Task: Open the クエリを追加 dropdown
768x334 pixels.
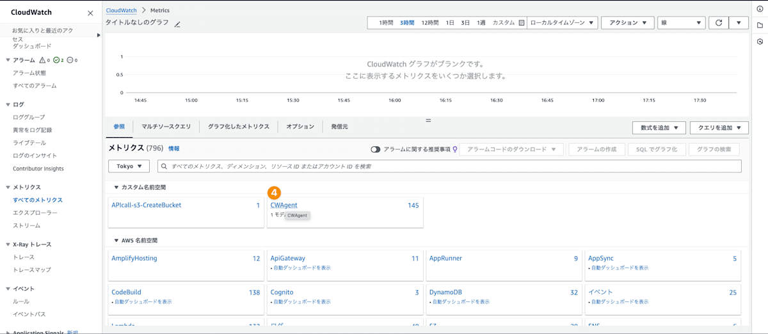Action: click(x=719, y=128)
